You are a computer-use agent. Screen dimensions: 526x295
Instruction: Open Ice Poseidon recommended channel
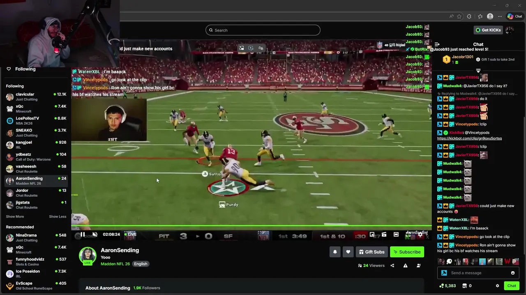(36, 274)
